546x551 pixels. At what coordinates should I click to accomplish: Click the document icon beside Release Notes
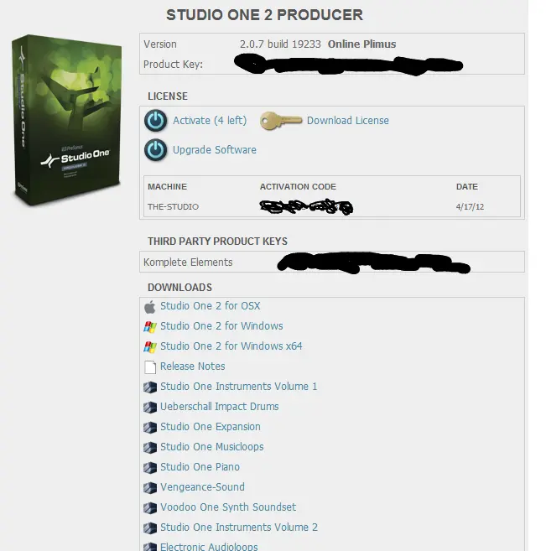tap(150, 366)
